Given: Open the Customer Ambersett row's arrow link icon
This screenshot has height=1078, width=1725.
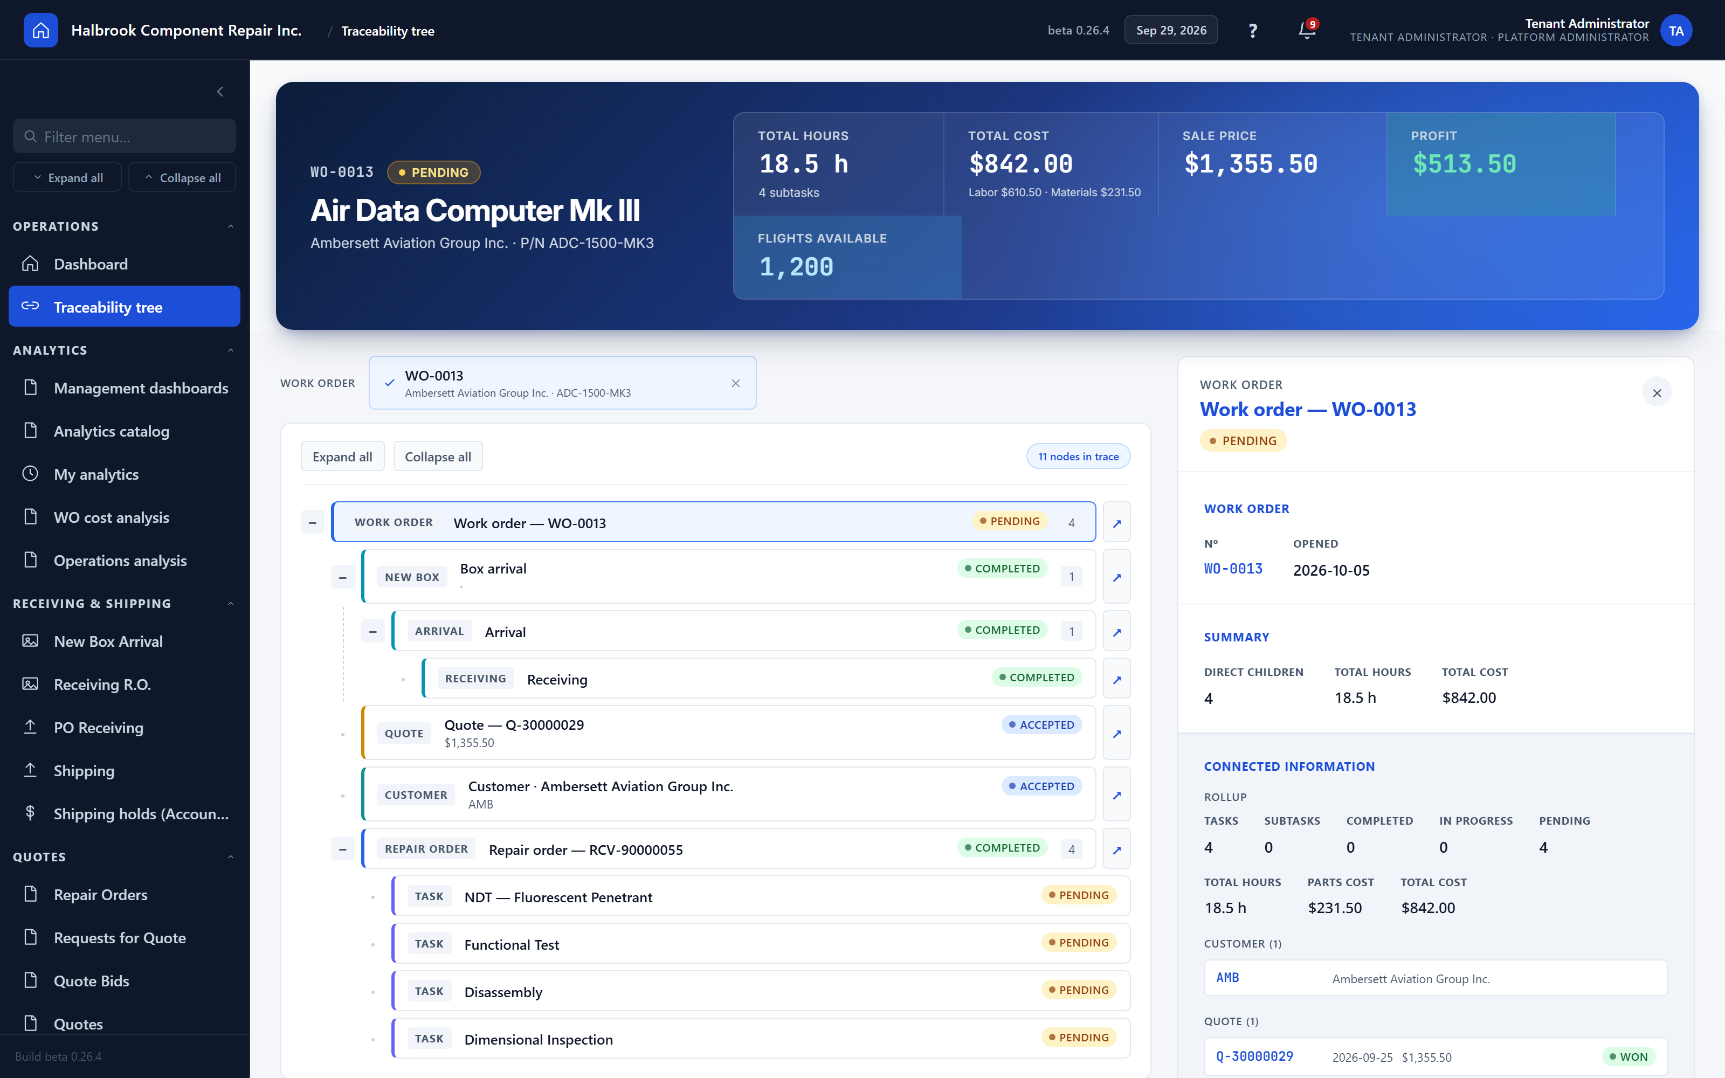Looking at the screenshot, I should point(1116,794).
